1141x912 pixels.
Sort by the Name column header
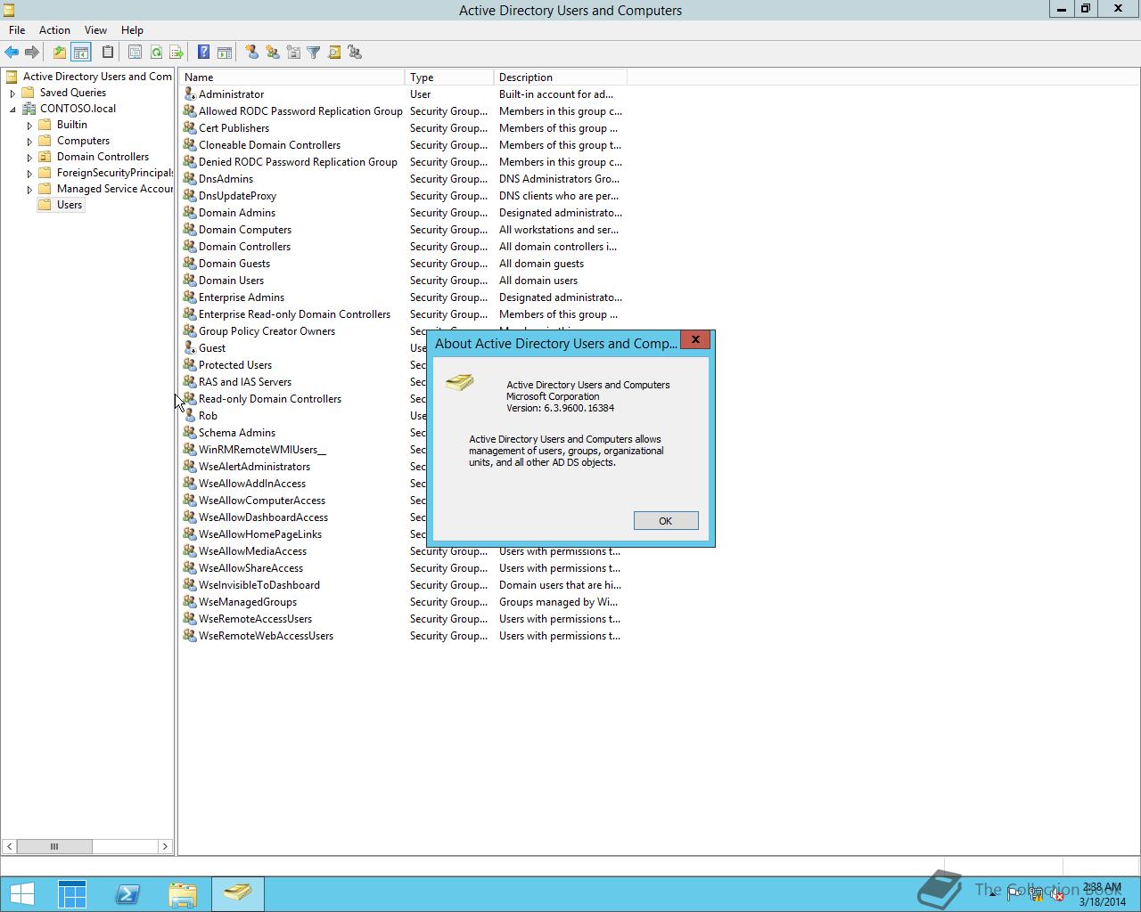pyautogui.click(x=292, y=77)
